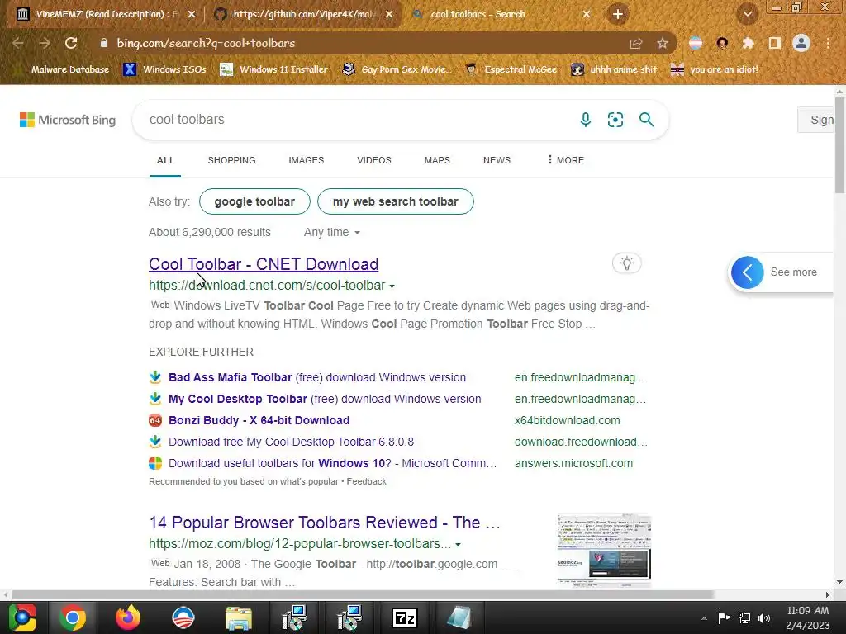Viewport: 846px width, 634px height.
Task: Expand the download.cnet.com URL dropdown arrow
Action: pyautogui.click(x=392, y=286)
